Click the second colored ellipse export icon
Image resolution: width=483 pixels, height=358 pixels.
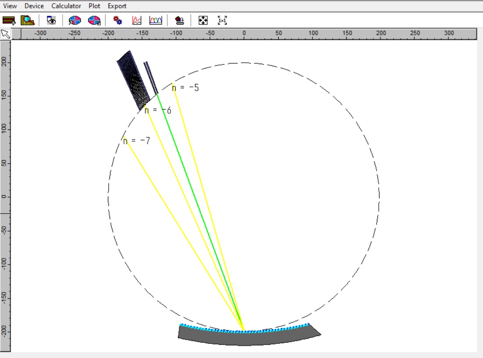click(94, 20)
